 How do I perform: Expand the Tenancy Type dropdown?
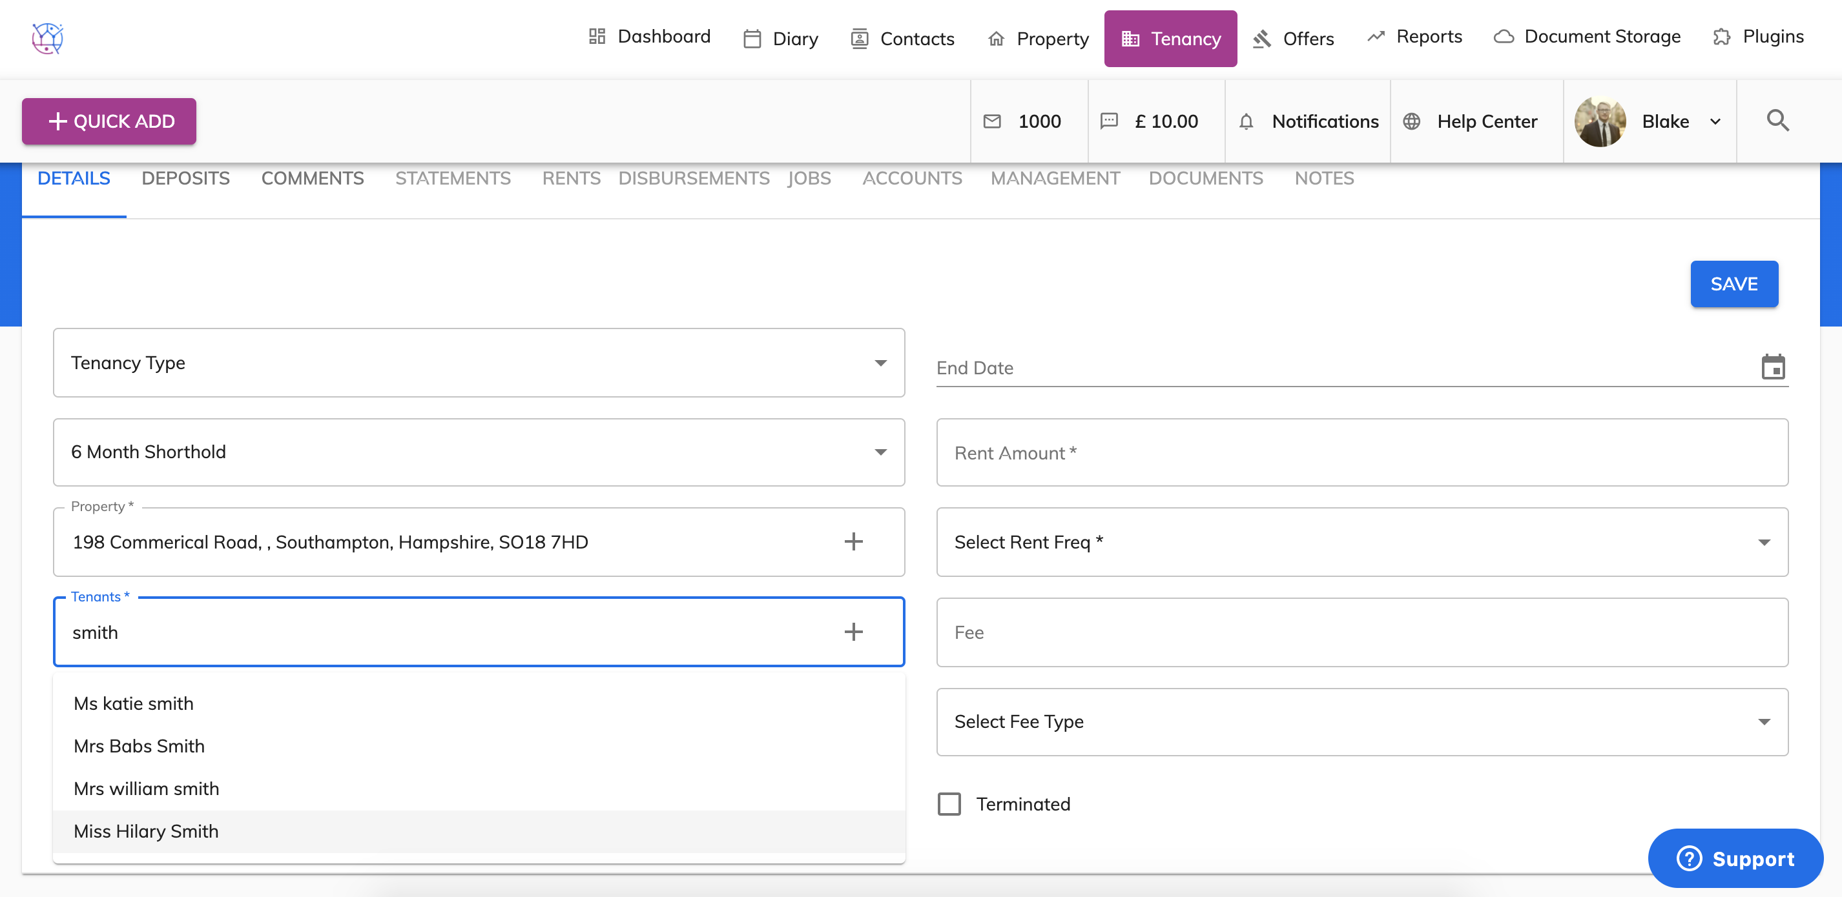pyautogui.click(x=479, y=363)
